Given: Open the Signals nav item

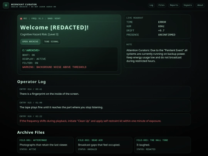Looking at the screenshot, I should click(188, 5).
